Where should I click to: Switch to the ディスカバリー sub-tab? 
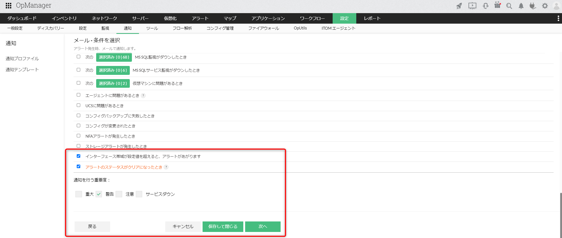tap(51, 28)
